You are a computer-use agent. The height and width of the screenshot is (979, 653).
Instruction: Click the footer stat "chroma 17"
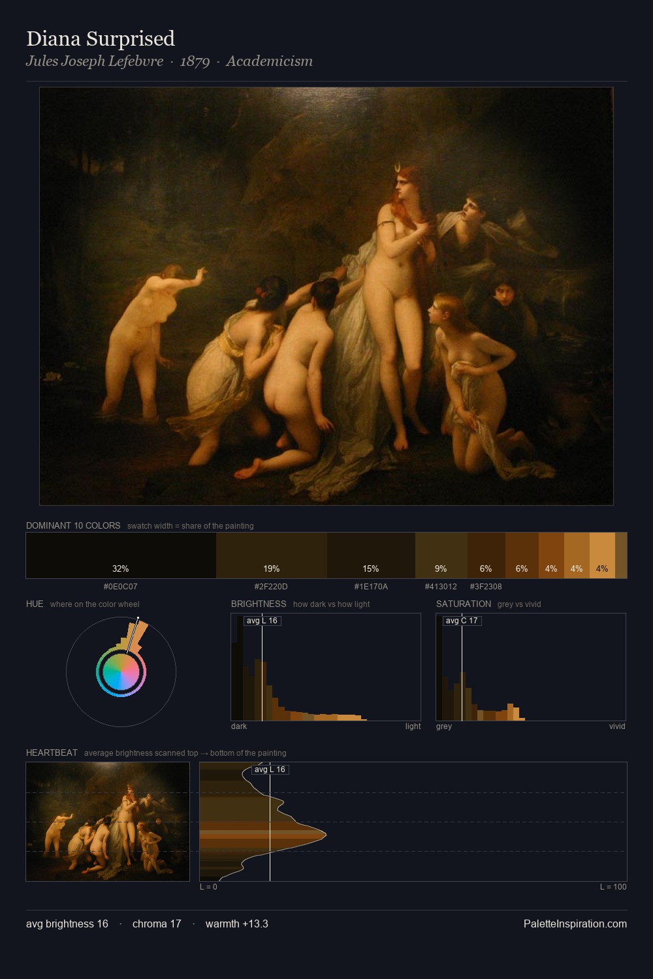(x=157, y=924)
